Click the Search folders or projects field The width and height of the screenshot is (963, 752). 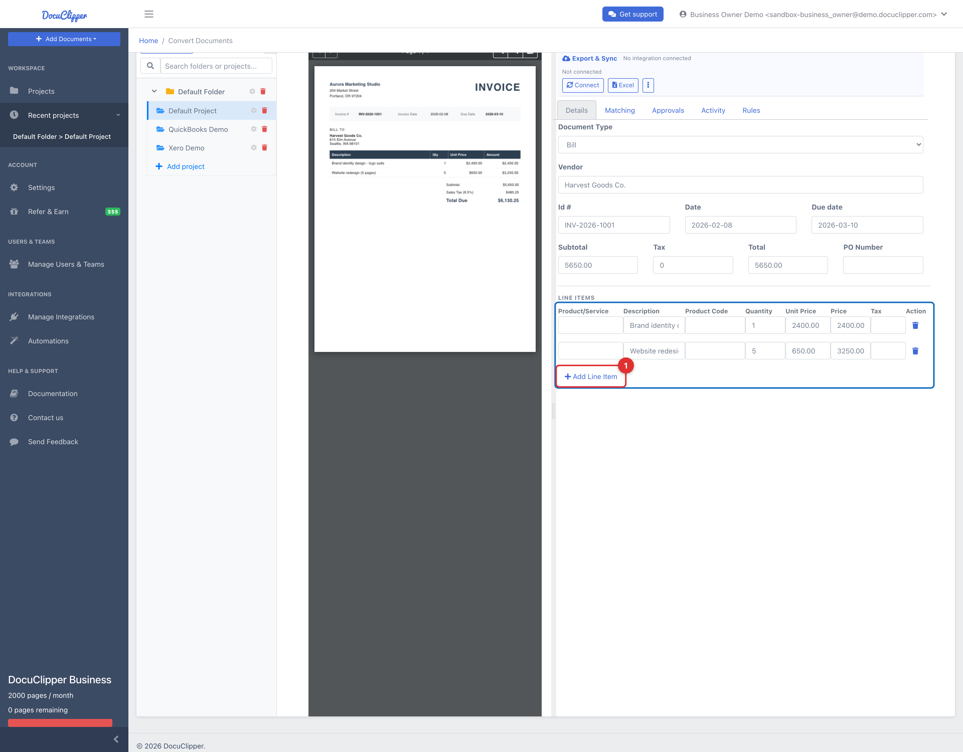pyautogui.click(x=216, y=66)
